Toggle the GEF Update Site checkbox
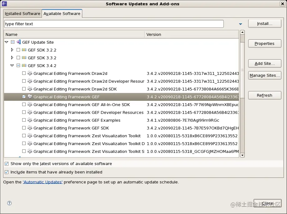This screenshot has height=214, width=287. coord(13,42)
